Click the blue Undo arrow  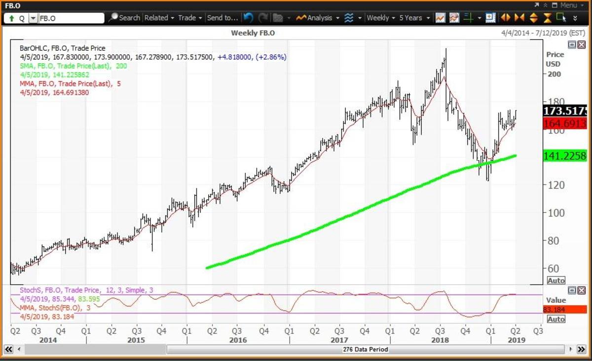pos(249,18)
